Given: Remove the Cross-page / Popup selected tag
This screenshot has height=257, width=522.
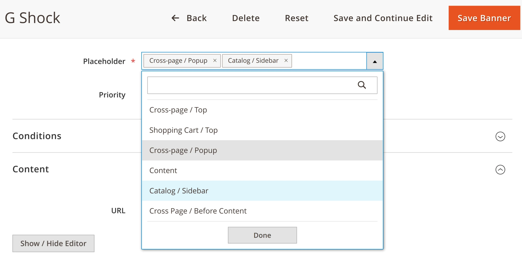Looking at the screenshot, I should click(215, 60).
